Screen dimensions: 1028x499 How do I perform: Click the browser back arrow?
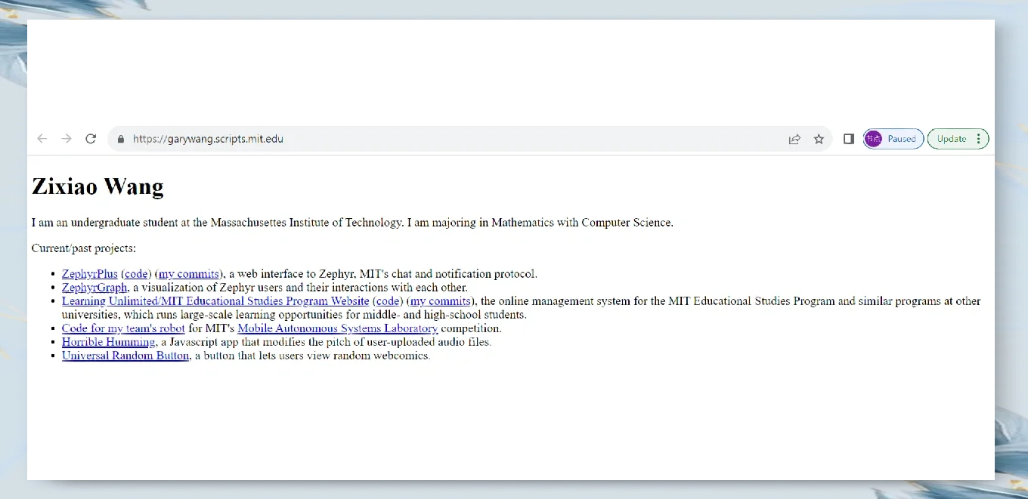coord(42,139)
